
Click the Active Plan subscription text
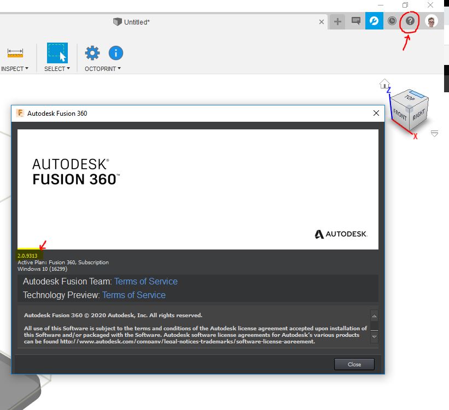click(63, 262)
